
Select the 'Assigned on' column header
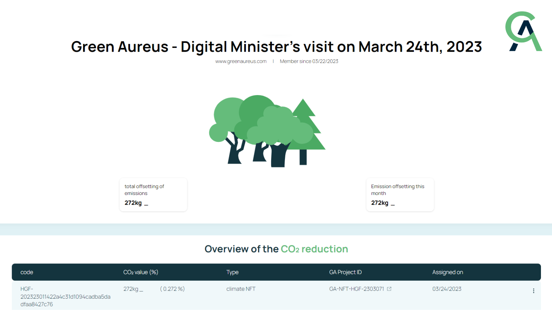coord(447,272)
